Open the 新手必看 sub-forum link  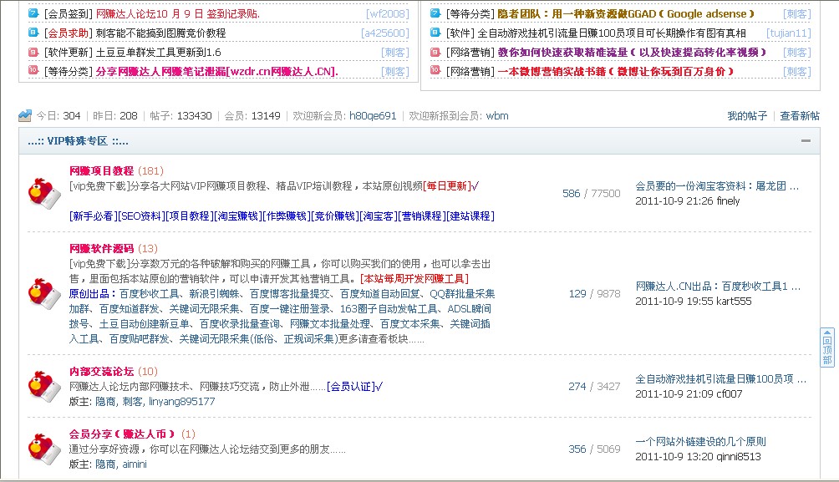92,216
